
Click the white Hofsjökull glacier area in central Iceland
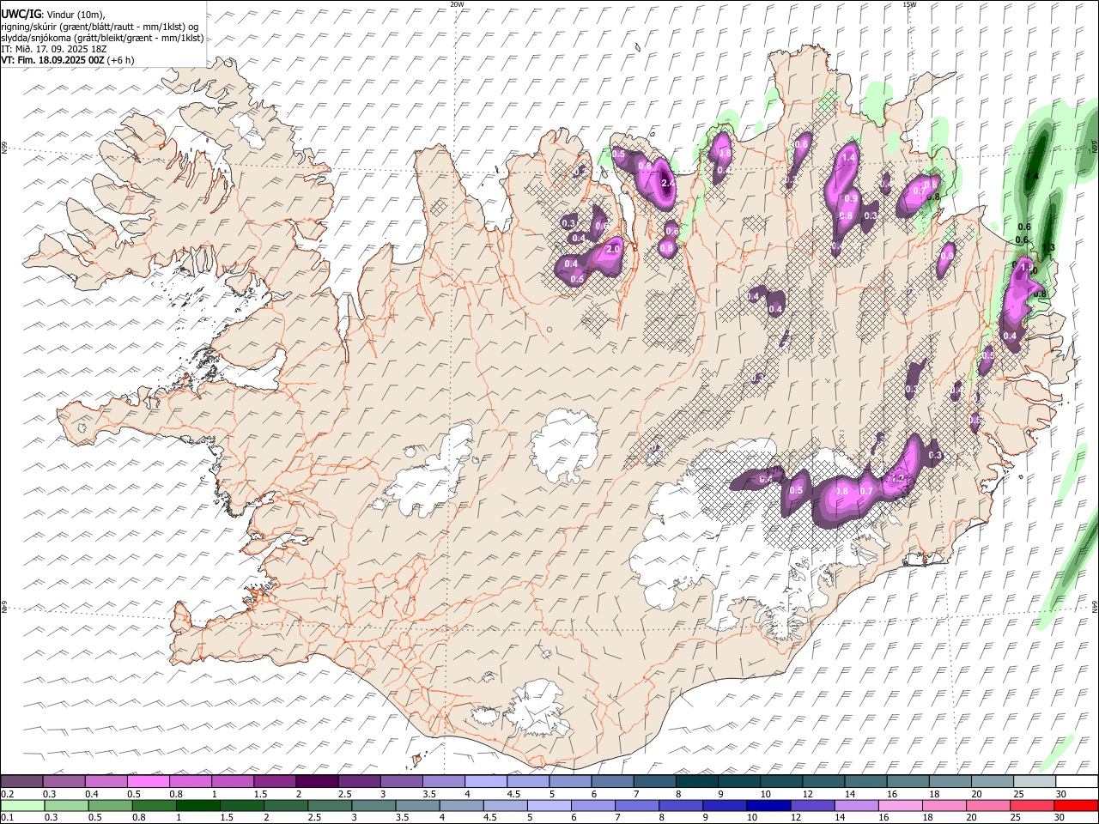563,445
